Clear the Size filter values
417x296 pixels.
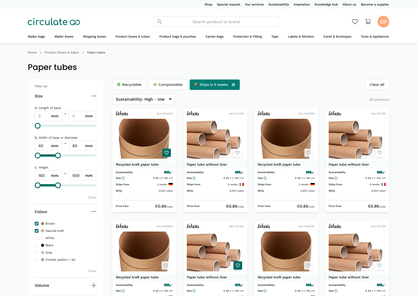pyautogui.click(x=92, y=197)
